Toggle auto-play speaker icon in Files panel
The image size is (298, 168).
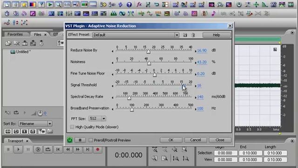[7, 113]
